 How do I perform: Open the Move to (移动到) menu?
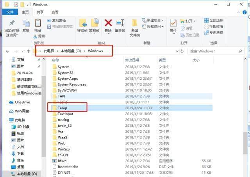(82, 26)
